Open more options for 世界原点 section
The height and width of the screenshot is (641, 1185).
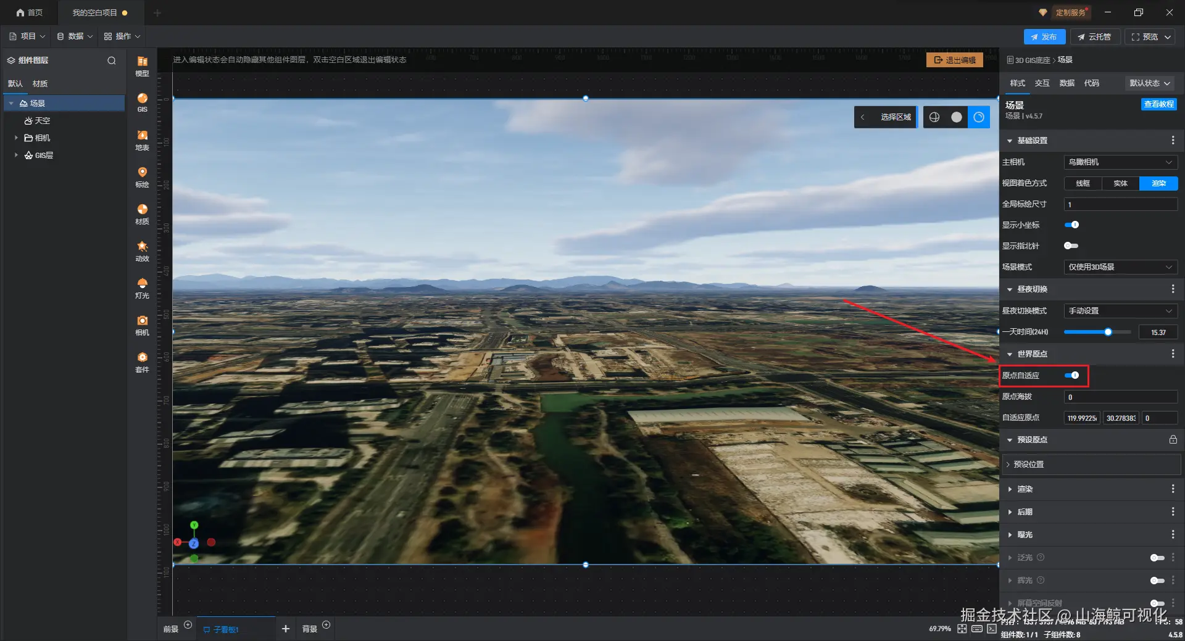click(1173, 354)
